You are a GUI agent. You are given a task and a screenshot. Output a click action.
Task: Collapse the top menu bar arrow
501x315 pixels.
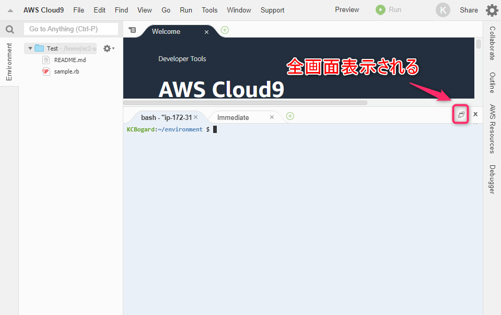(10, 10)
